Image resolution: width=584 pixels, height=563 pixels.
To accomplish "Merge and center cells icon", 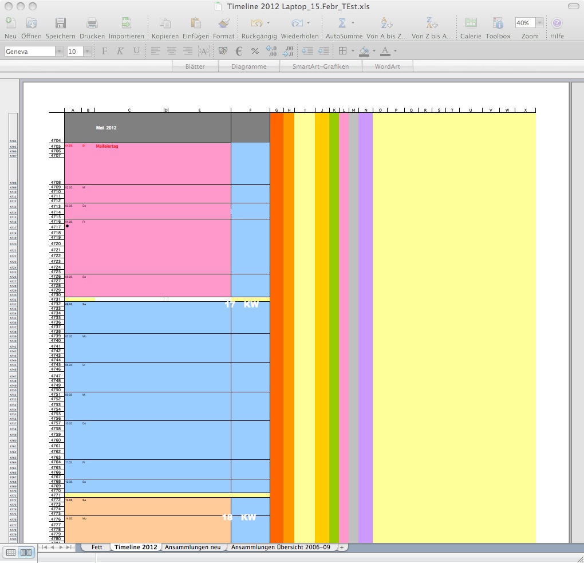I will (x=204, y=51).
